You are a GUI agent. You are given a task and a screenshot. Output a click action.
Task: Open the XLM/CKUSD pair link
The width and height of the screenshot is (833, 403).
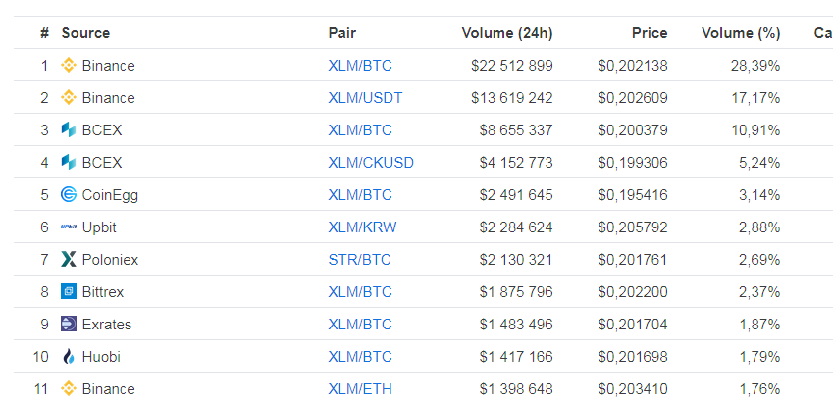tap(371, 163)
